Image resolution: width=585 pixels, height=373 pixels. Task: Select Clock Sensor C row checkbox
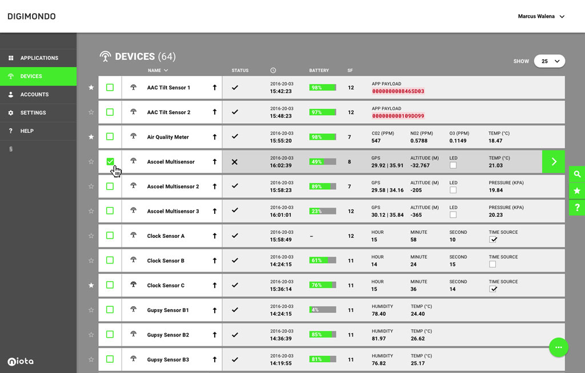110,285
